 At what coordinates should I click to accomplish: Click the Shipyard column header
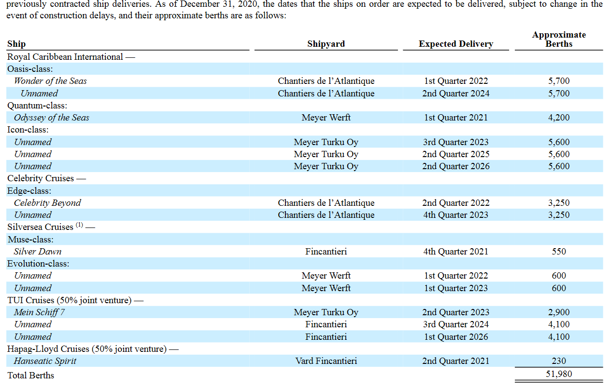click(x=326, y=44)
